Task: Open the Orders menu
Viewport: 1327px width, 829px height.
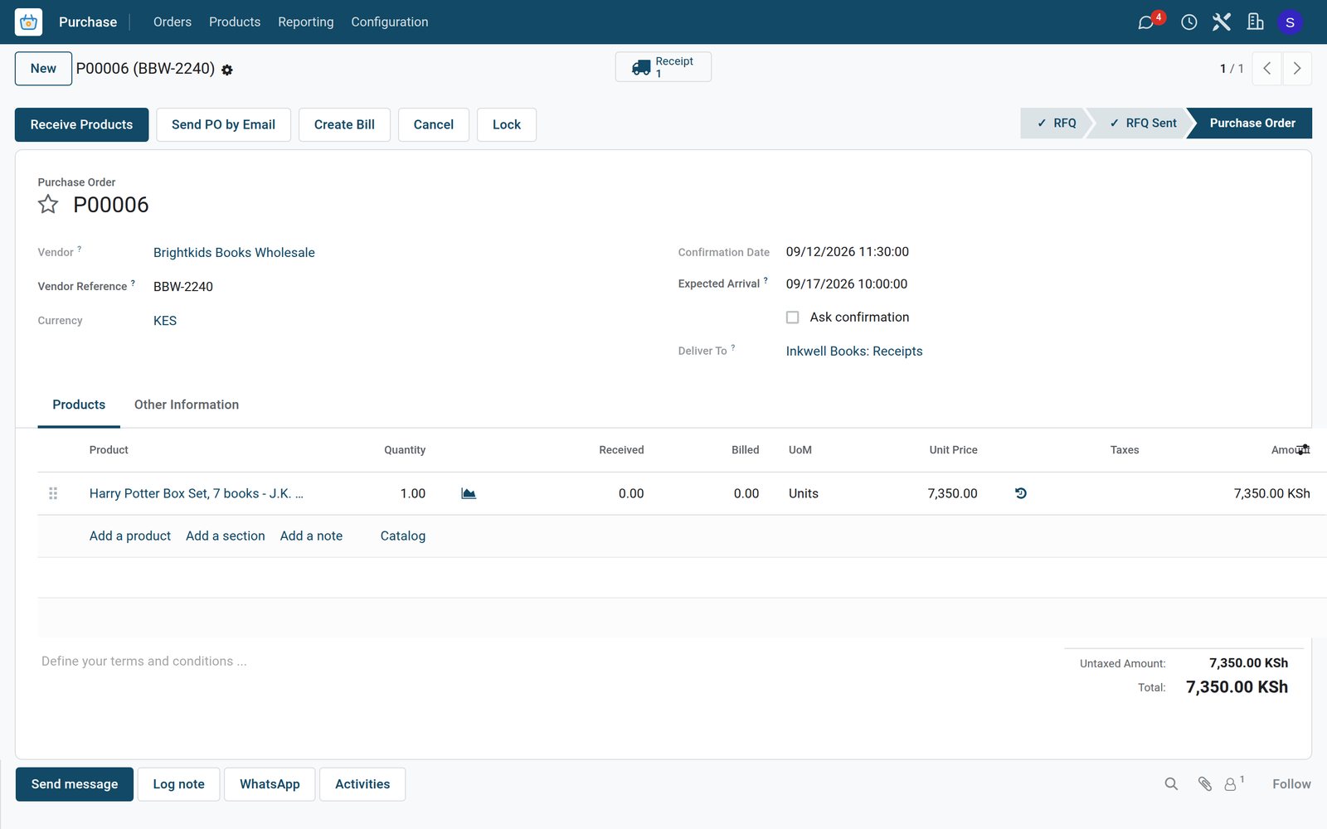Action: pos(173,22)
